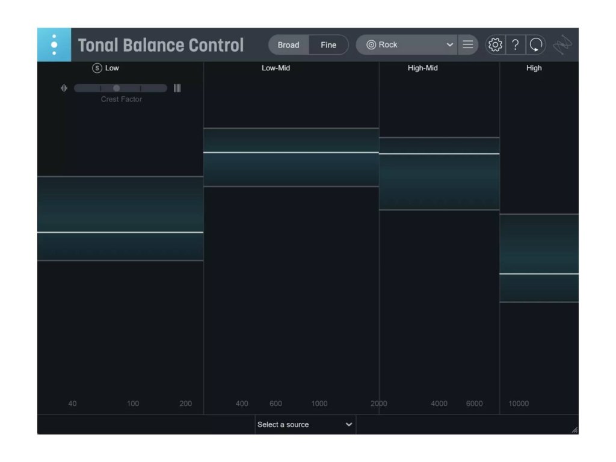Click the 10000 frequency marker

tap(519, 404)
